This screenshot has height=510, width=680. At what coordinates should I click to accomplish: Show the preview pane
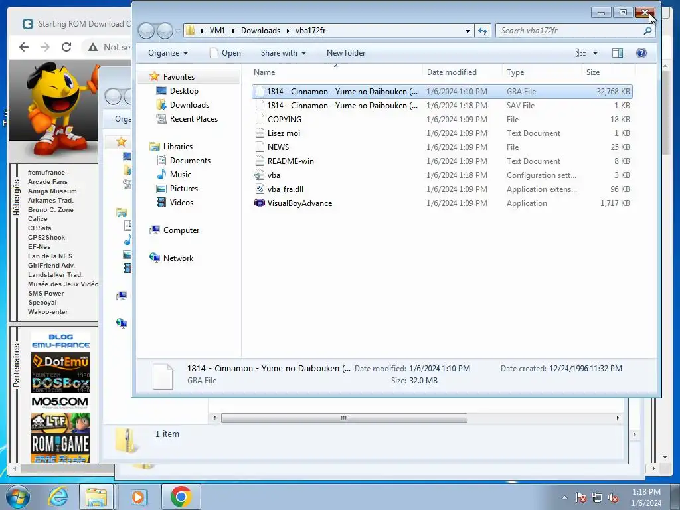(x=617, y=53)
